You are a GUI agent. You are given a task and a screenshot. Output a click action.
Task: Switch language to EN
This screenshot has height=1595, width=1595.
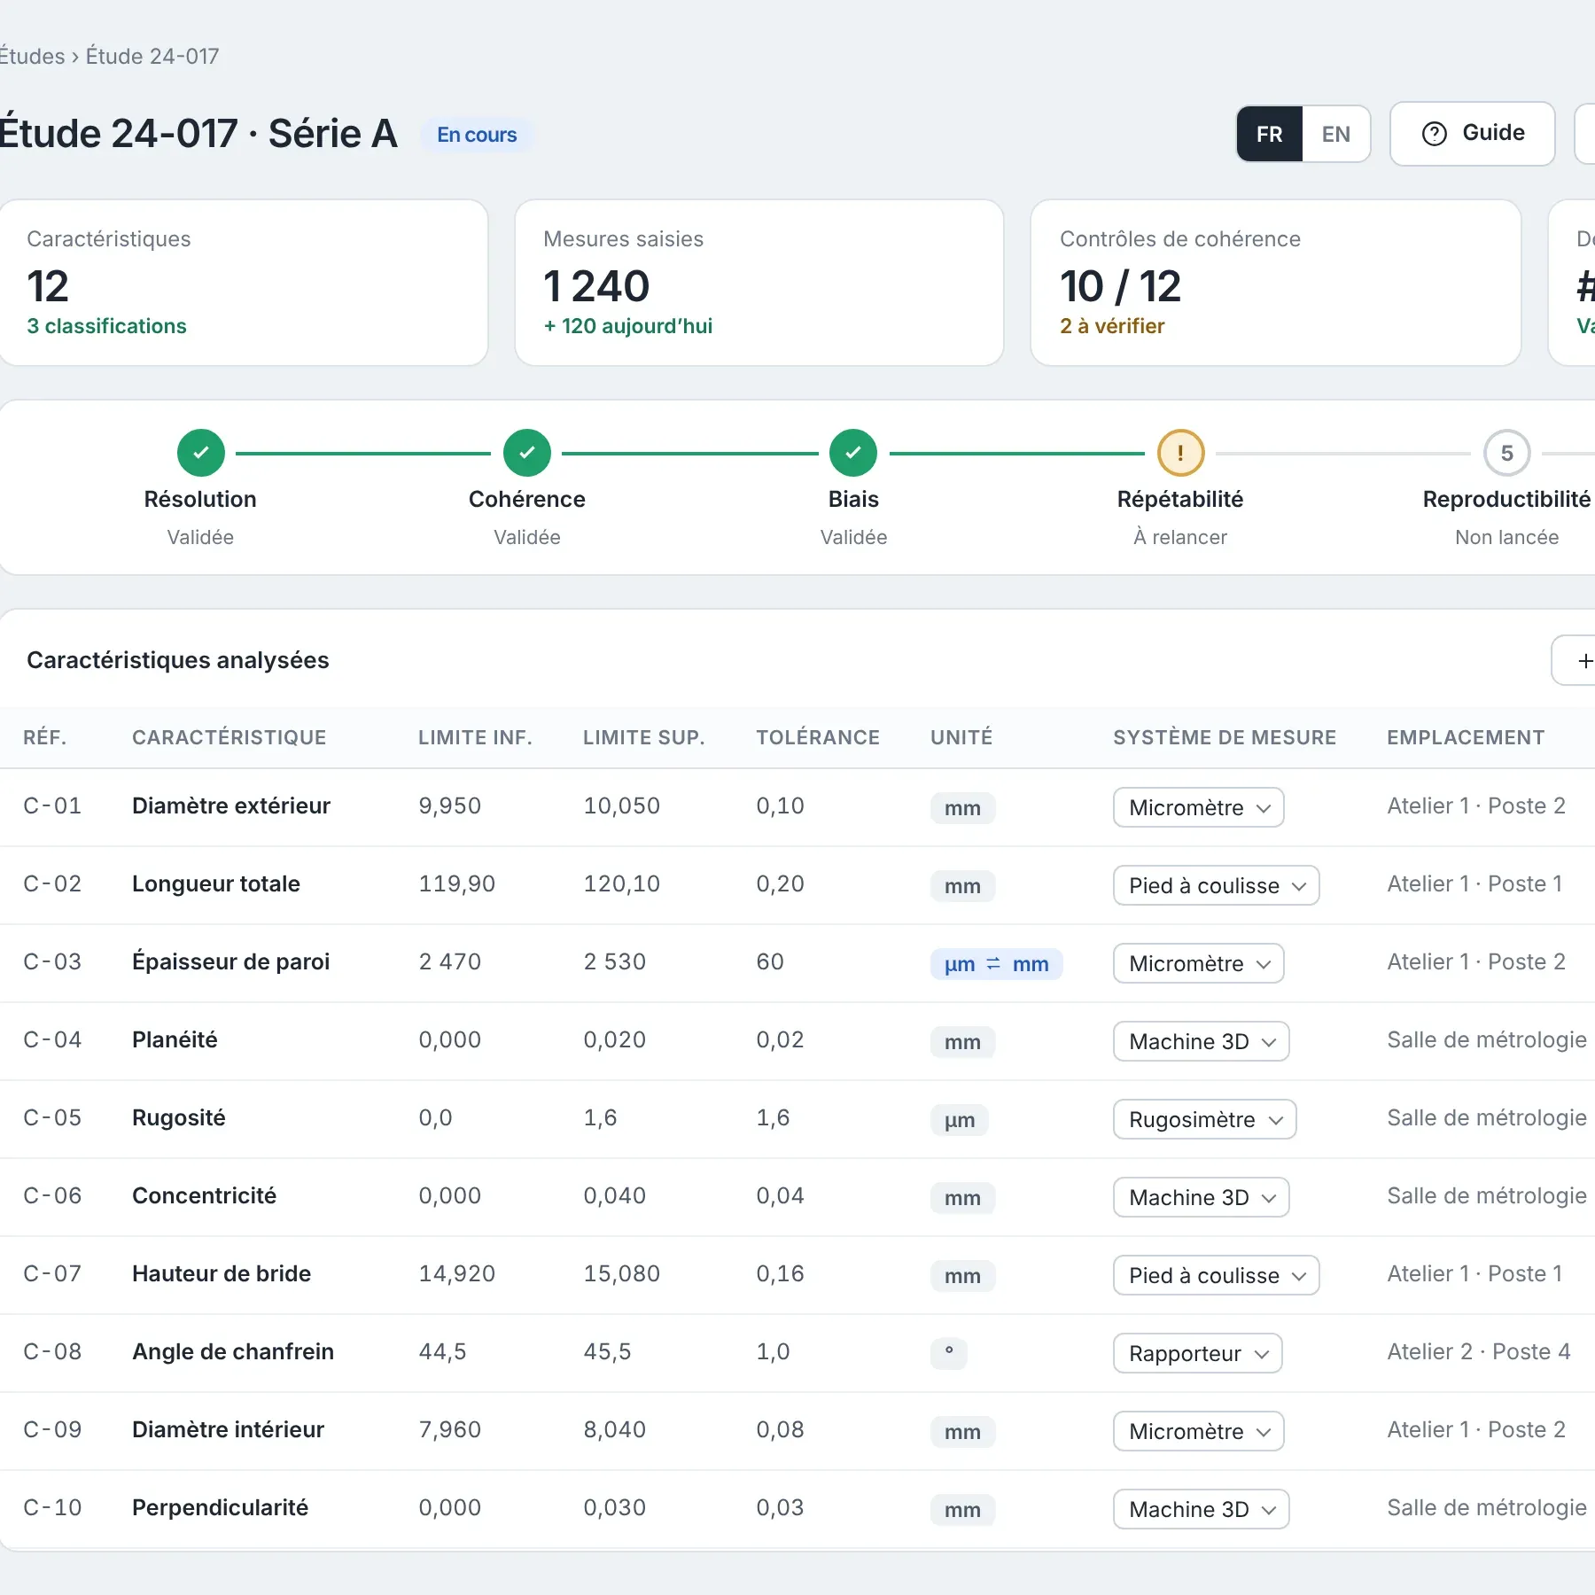point(1335,134)
